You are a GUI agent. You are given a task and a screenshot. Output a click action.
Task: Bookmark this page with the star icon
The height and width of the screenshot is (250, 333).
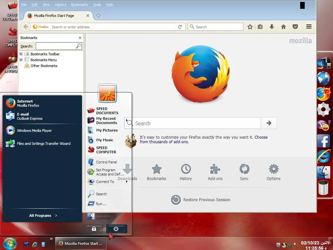250,27
